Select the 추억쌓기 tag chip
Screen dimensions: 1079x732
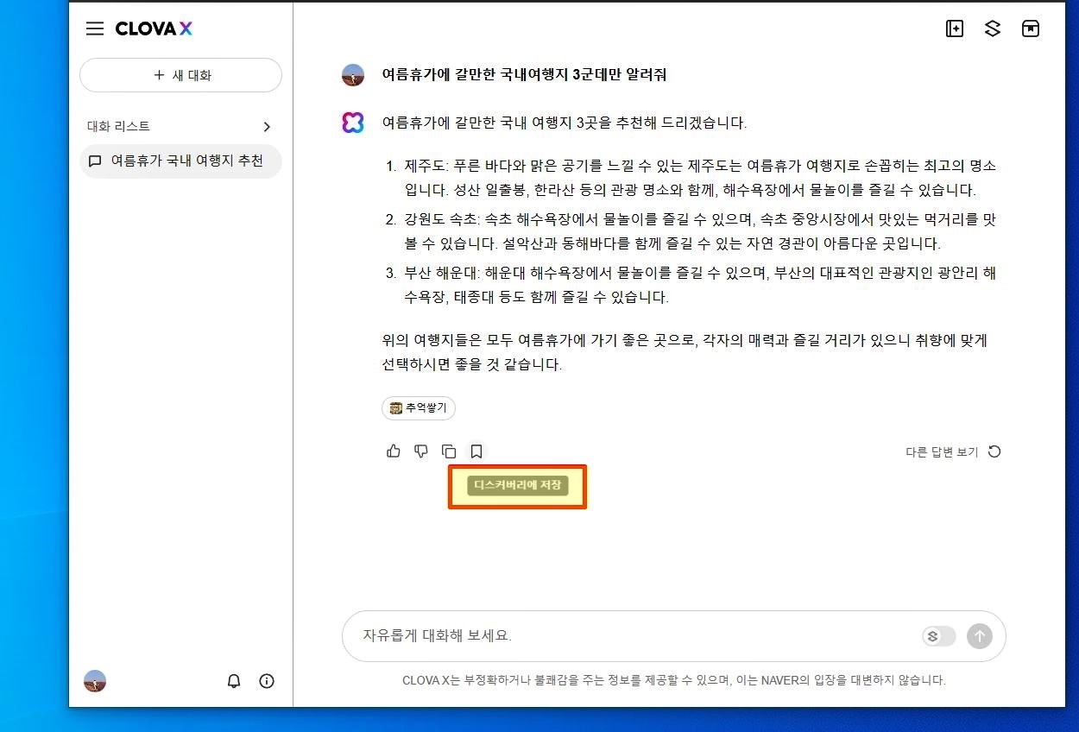419,408
